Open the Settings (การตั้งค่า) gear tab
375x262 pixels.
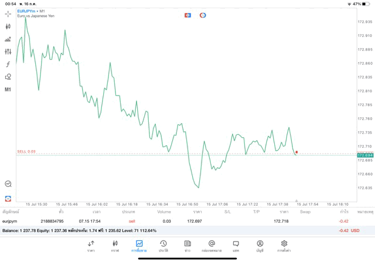click(284, 246)
